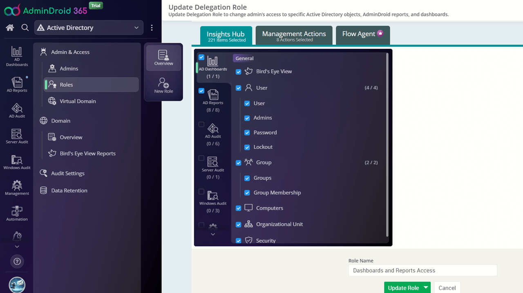Click the New Role icon
Screen dimensions: 523x293
click(163, 86)
